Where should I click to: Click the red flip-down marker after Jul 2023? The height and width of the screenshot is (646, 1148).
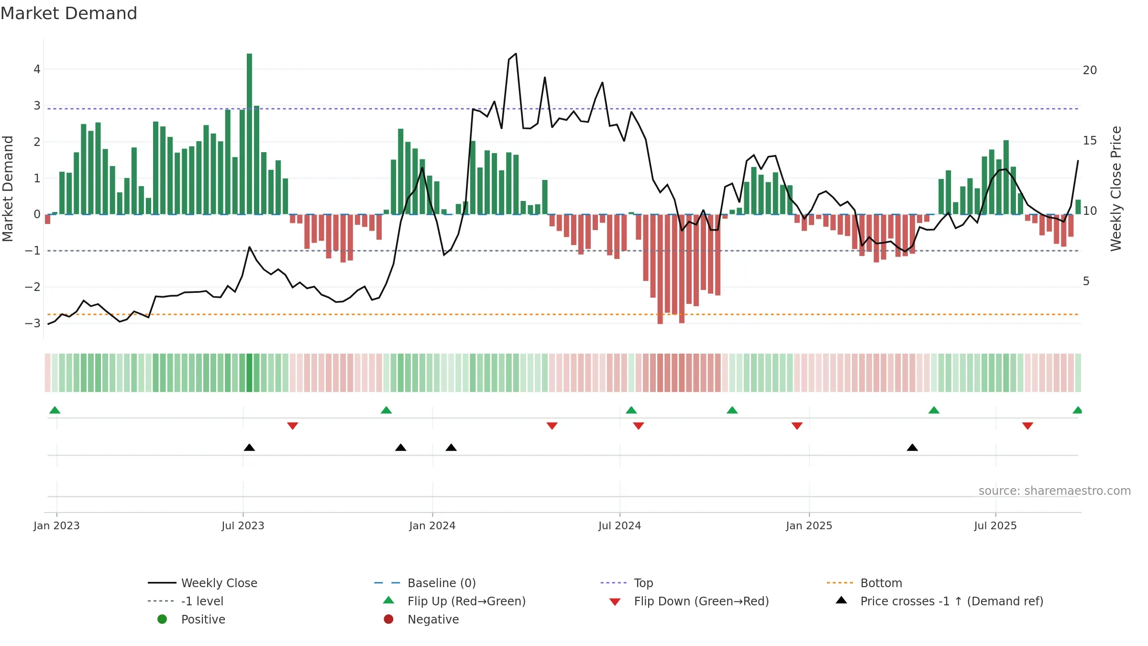[293, 426]
